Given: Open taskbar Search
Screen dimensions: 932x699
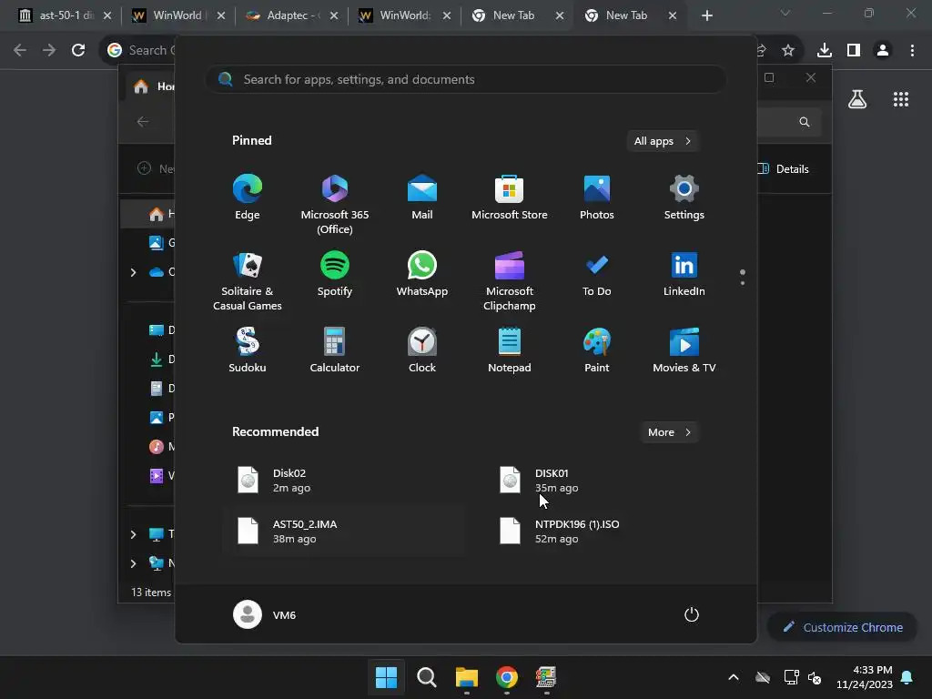Looking at the screenshot, I should point(426,677).
